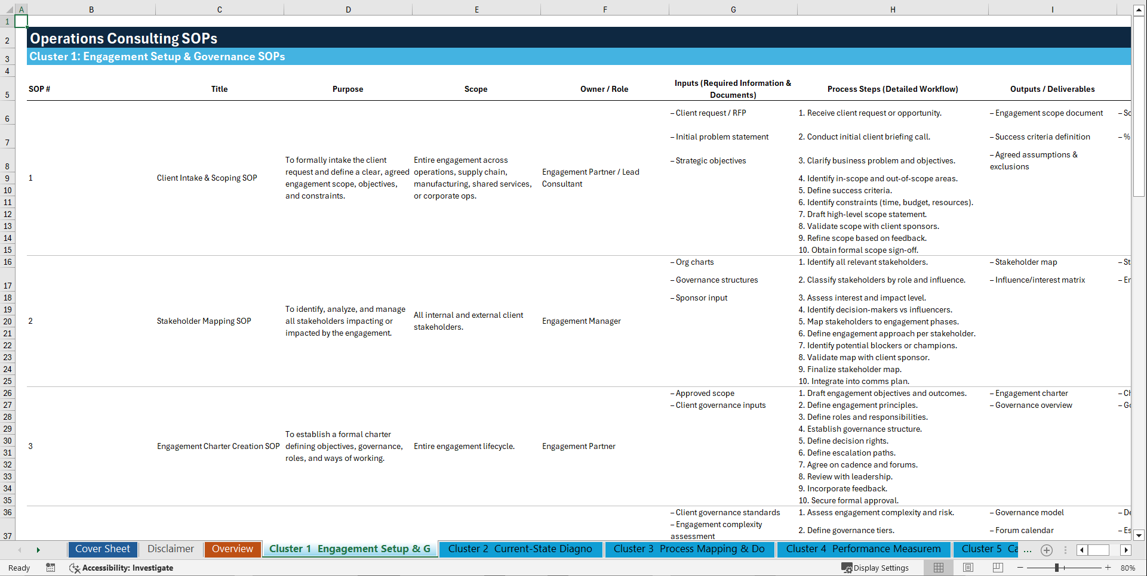Open the All Sheets ellipsis list
The image size is (1147, 576).
1026,550
